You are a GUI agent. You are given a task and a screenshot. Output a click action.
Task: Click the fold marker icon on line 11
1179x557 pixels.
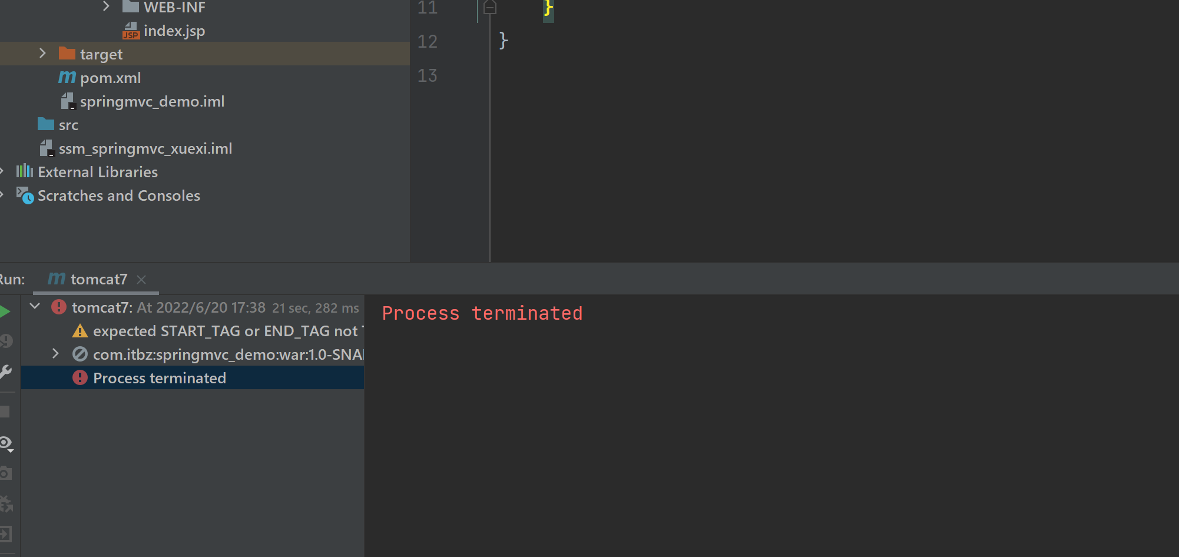pos(490,8)
